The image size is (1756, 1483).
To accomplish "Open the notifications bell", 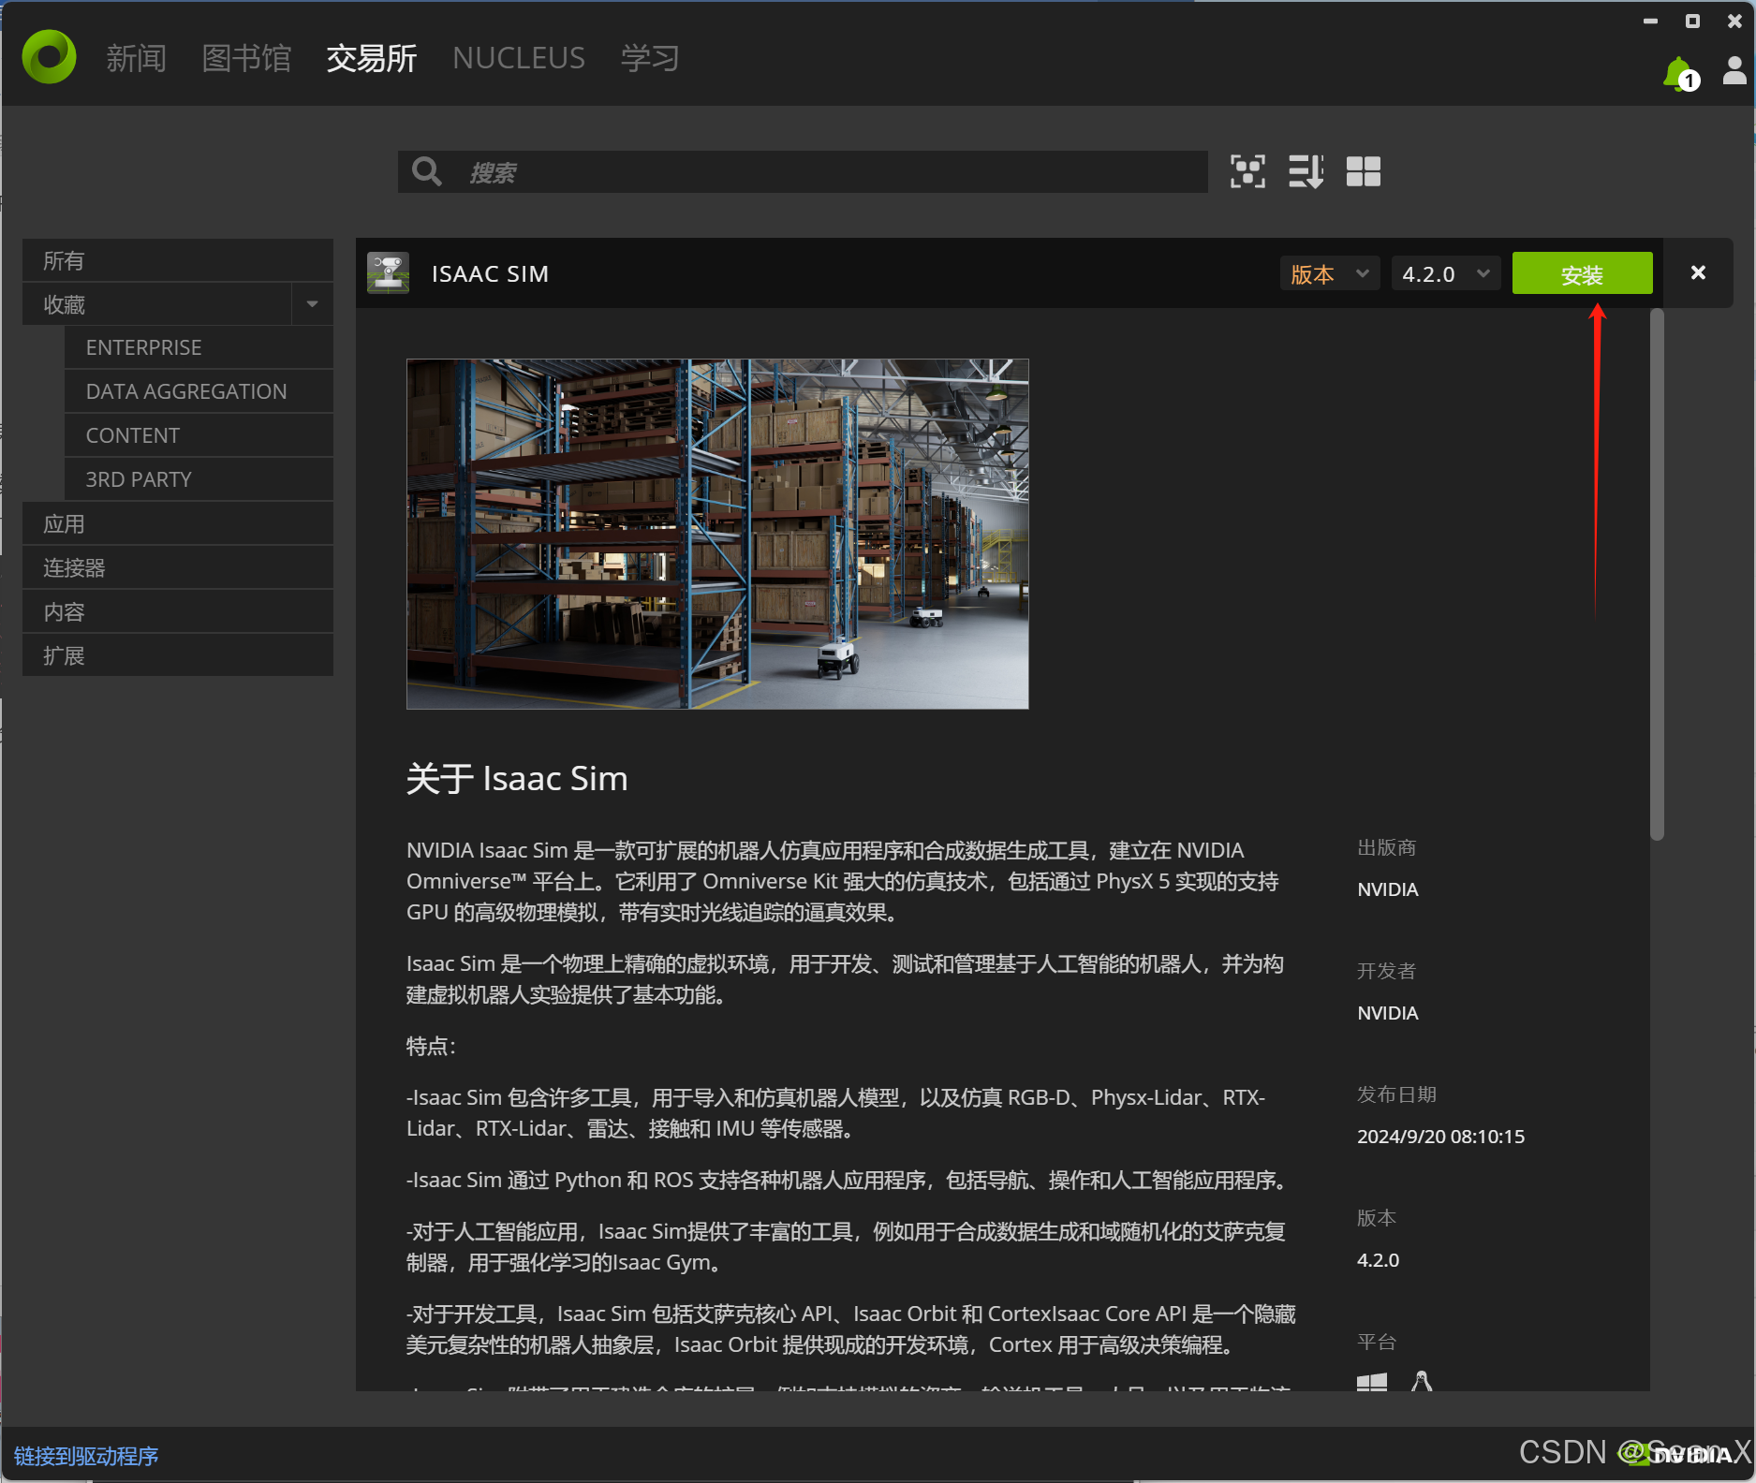I will [1680, 74].
